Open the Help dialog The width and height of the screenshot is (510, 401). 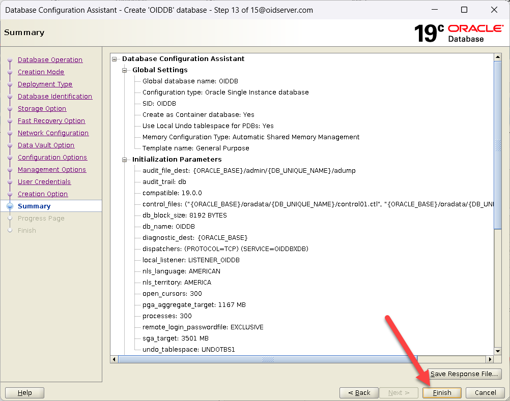pyautogui.click(x=24, y=392)
